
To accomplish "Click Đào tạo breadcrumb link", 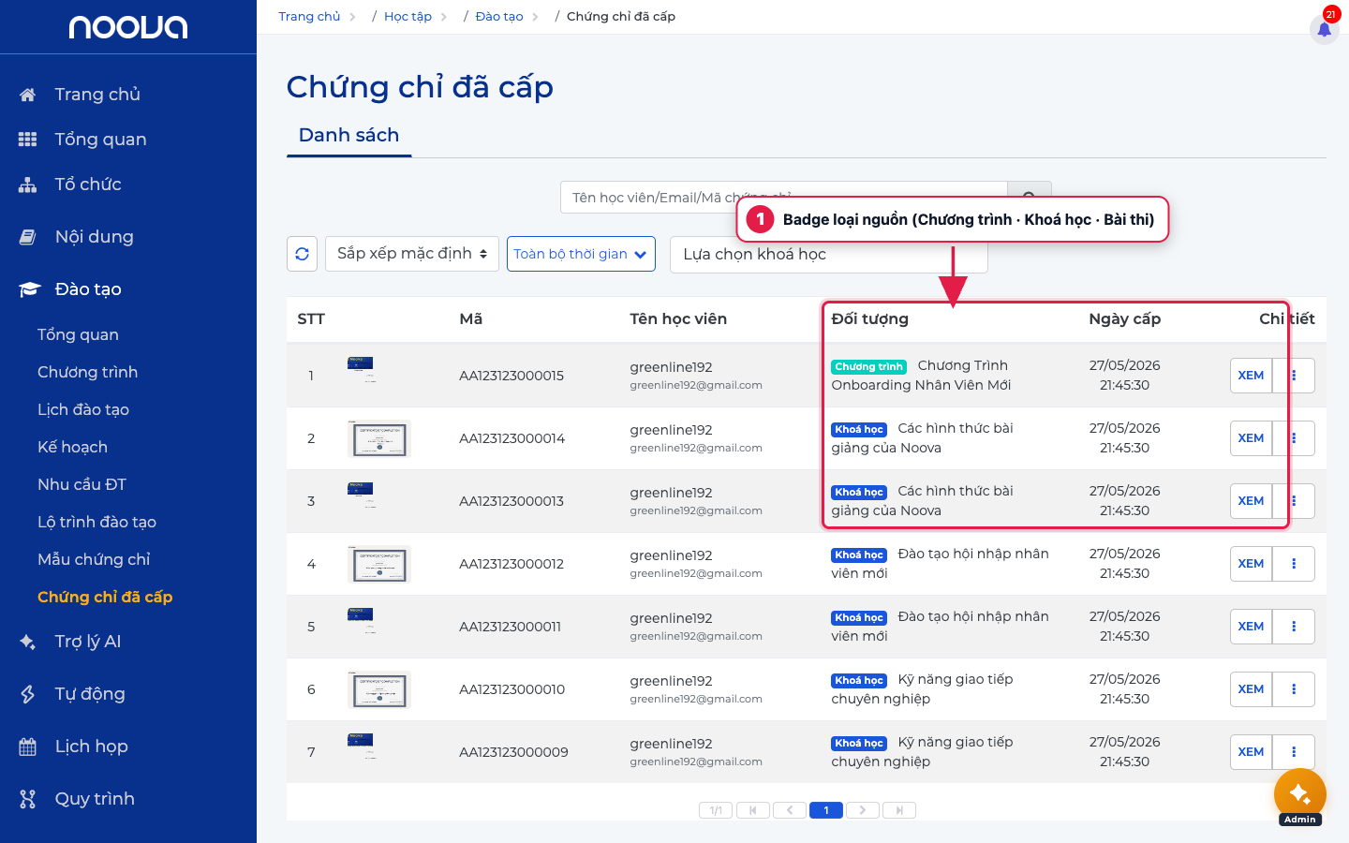I will (499, 16).
